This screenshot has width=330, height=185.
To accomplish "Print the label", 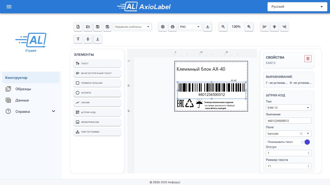I will [172, 27].
